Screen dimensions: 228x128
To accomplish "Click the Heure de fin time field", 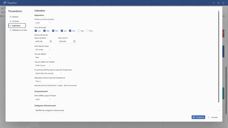I will (x=67, y=41).
